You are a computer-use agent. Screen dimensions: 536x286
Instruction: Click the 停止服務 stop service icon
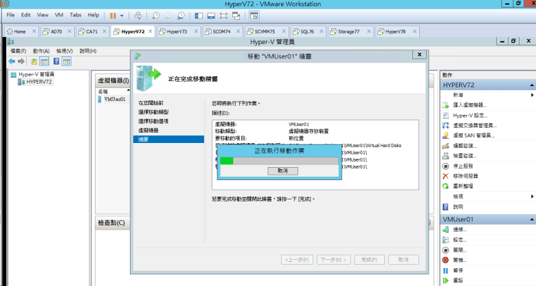[x=445, y=166]
